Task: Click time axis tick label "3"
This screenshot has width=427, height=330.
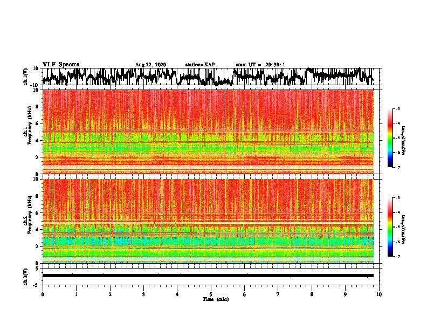Action: (143, 294)
